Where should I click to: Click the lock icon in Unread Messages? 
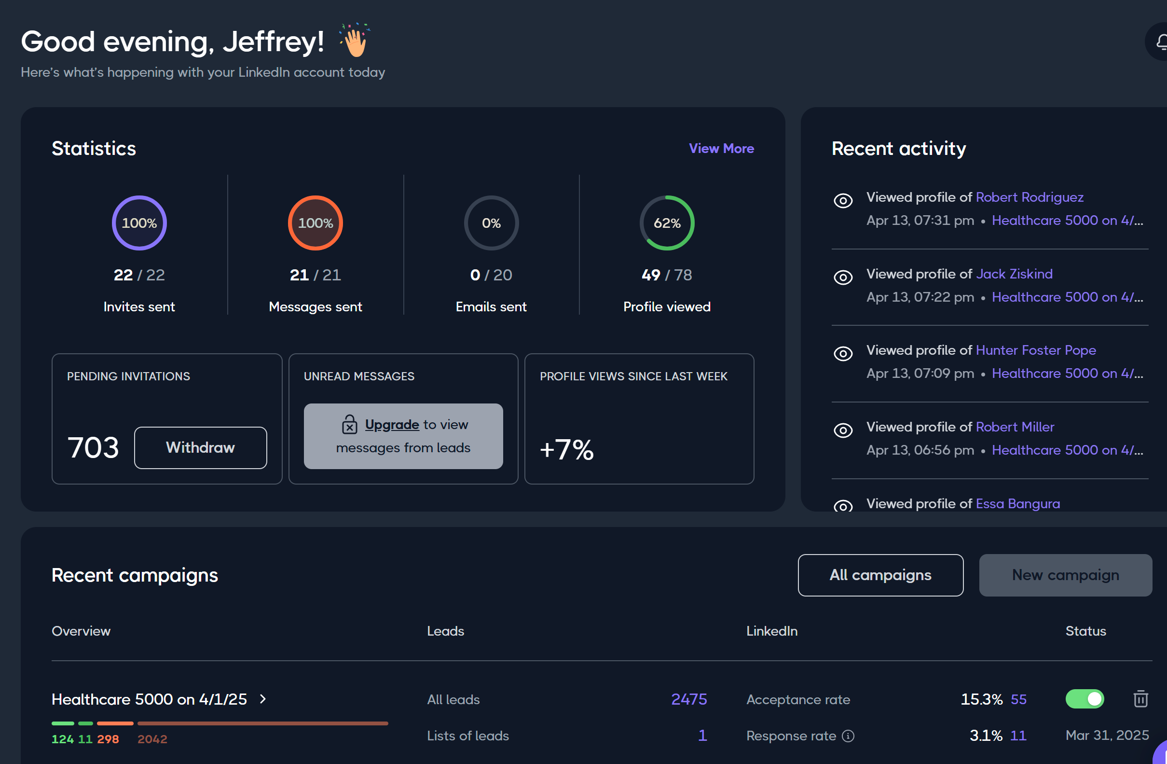[349, 425]
